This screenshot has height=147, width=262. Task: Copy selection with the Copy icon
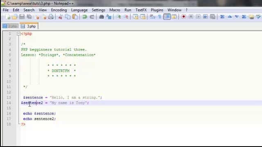click(x=68, y=17)
